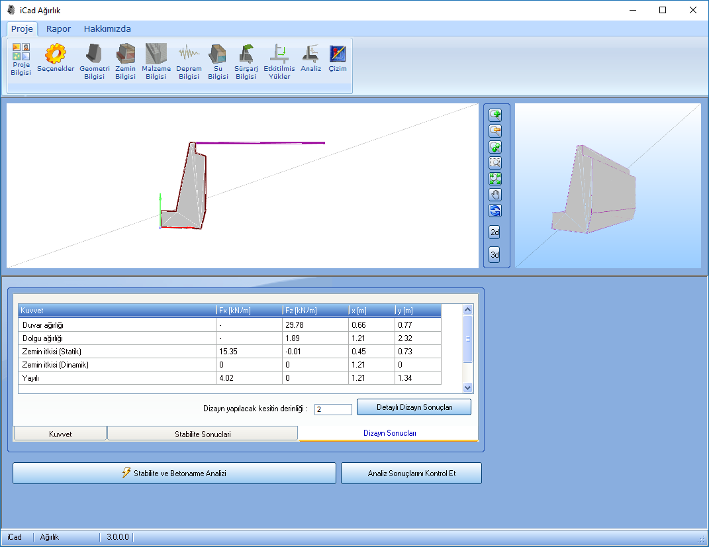Select the Zemin itkisi (Dinamik) row
Viewport: 709px width, 547px height.
(230, 365)
